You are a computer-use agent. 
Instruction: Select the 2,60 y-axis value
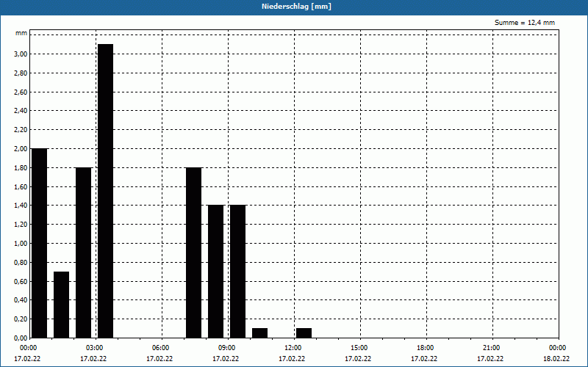[21, 92]
